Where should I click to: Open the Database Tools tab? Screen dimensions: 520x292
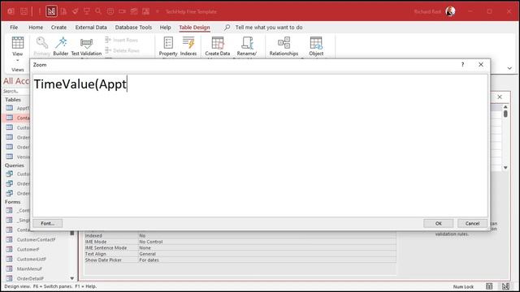click(x=133, y=28)
